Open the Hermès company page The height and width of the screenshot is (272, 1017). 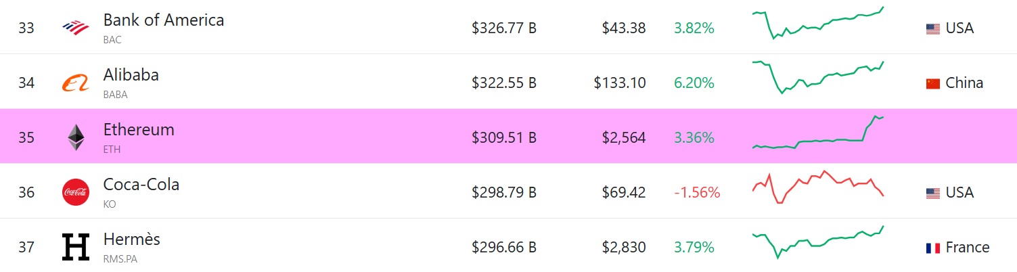pyautogui.click(x=131, y=239)
